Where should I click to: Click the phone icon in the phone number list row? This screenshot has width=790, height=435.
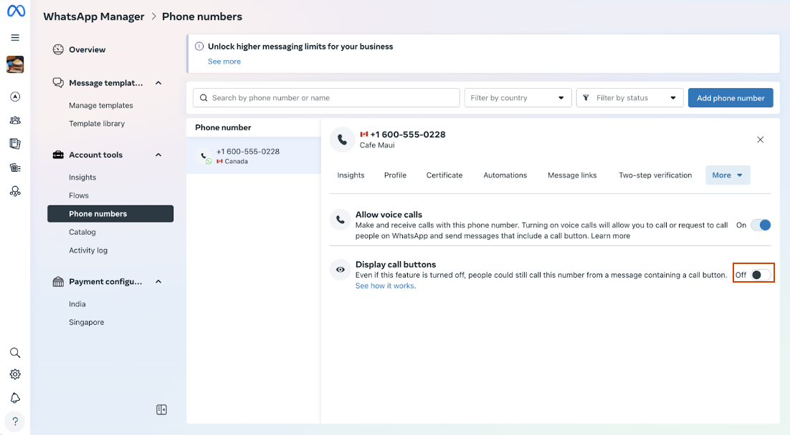click(205, 157)
